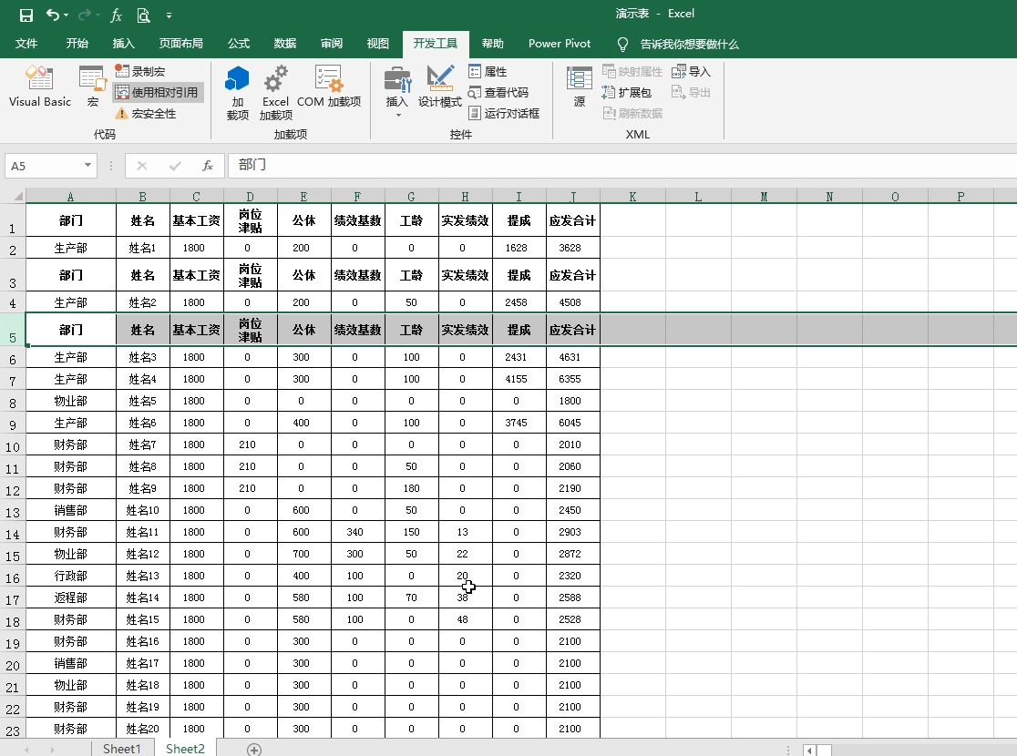Switch to the 数据 ribbon tab
Viewport: 1017px width, 756px height.
pos(284,44)
